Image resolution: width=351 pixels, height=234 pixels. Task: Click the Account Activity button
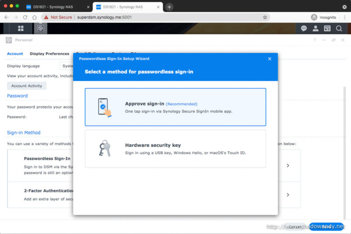[27, 86]
